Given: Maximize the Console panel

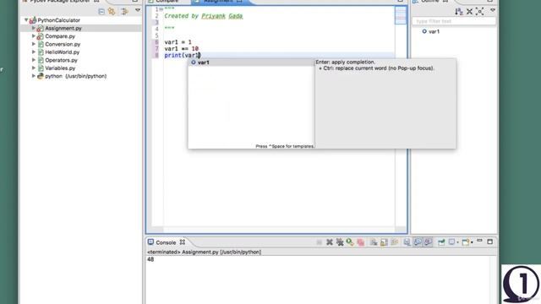Looking at the screenshot, I should pos(490,242).
